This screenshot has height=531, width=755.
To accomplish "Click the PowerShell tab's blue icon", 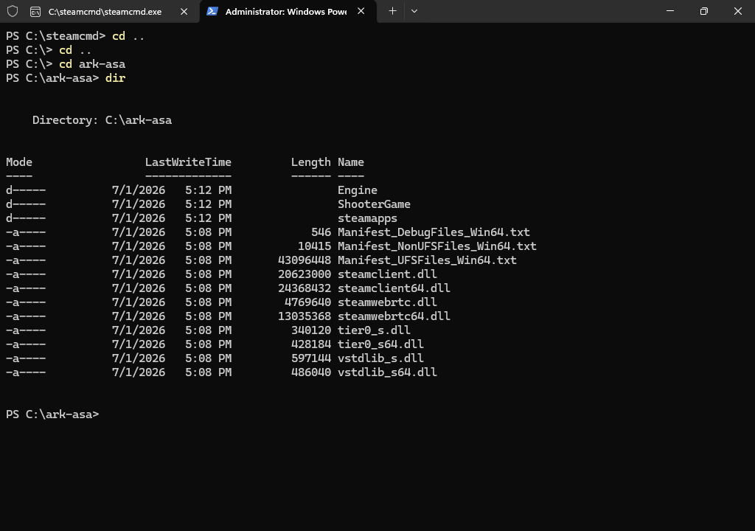I will [x=212, y=11].
